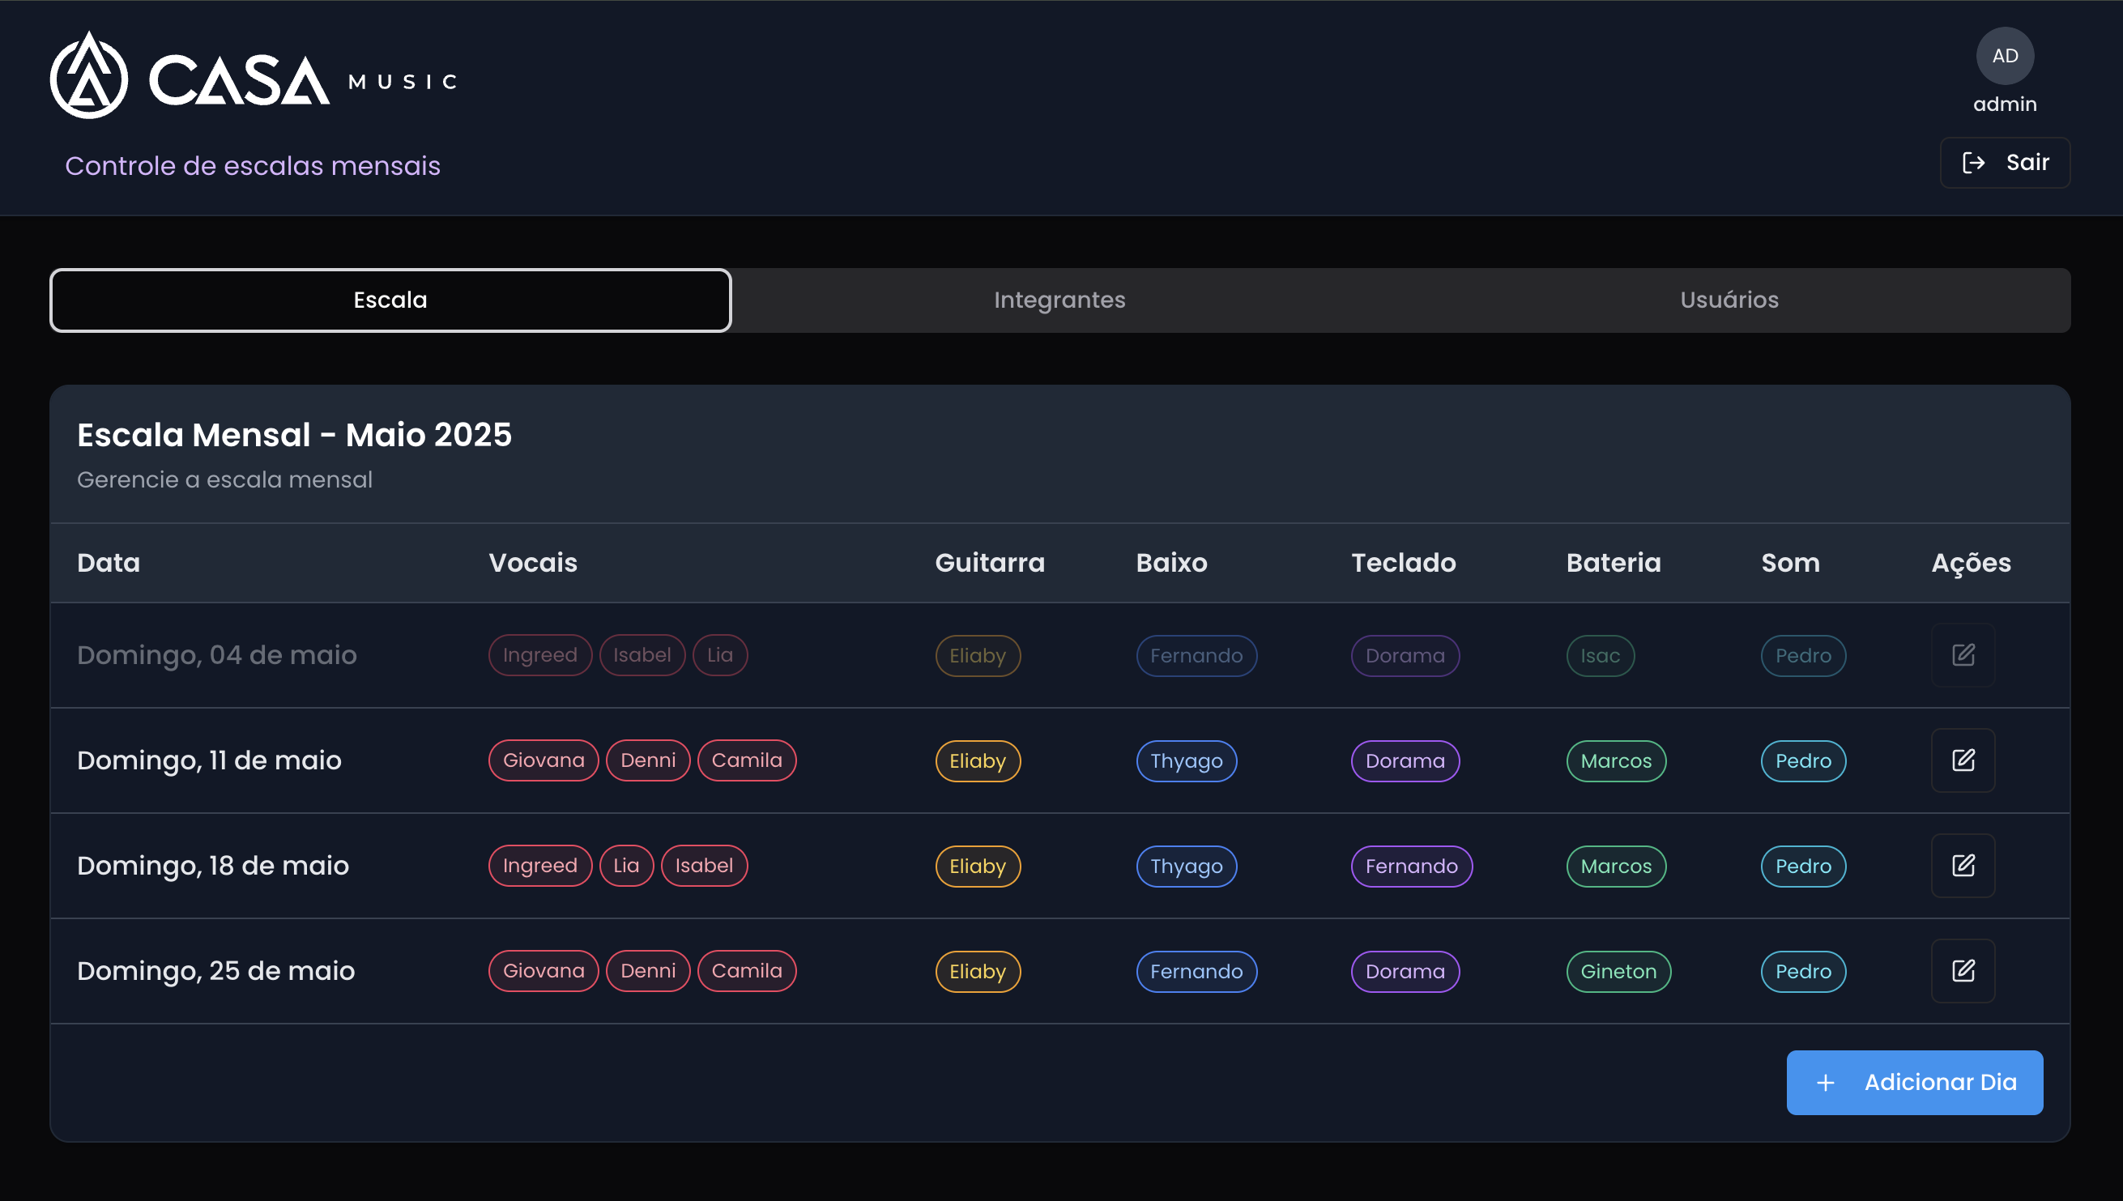Click the admin username label
The image size is (2123, 1201).
pos(2004,104)
